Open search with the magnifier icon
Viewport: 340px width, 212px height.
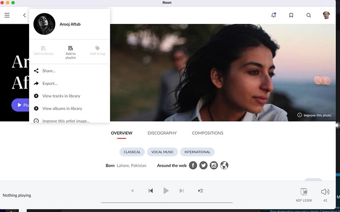click(308, 15)
